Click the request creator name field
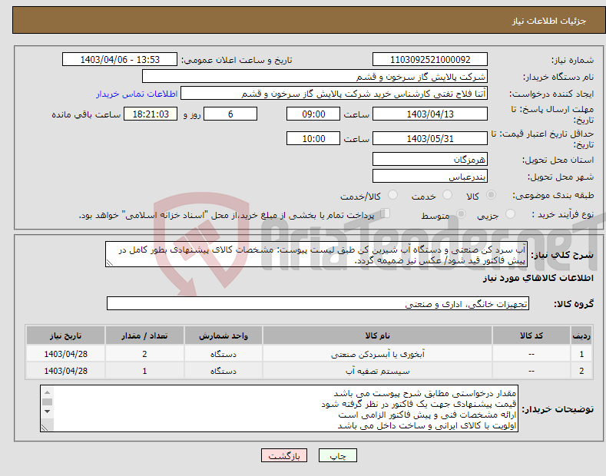The height and width of the screenshot is (476, 606). (334, 94)
